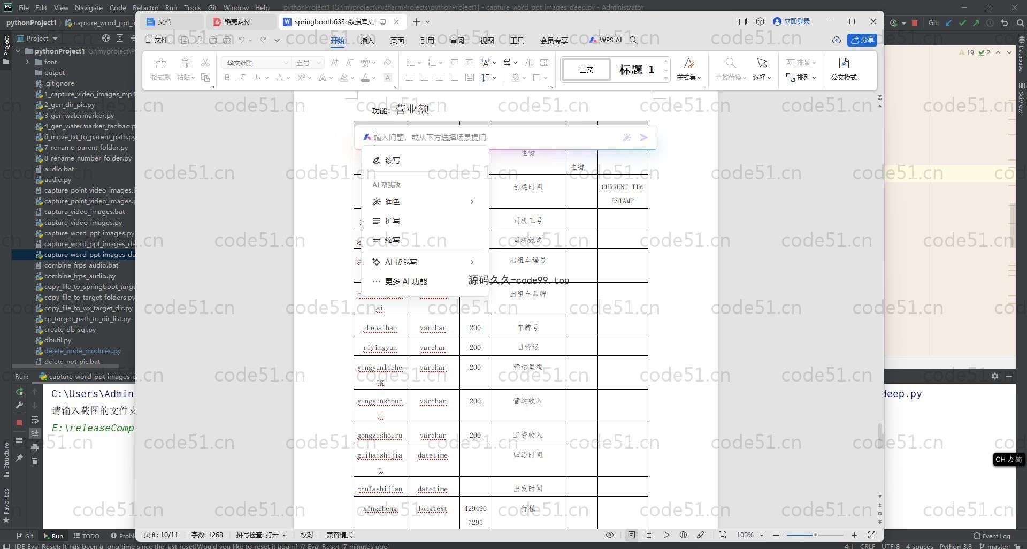Click the AI question input field
1027x549 pixels.
[495, 138]
